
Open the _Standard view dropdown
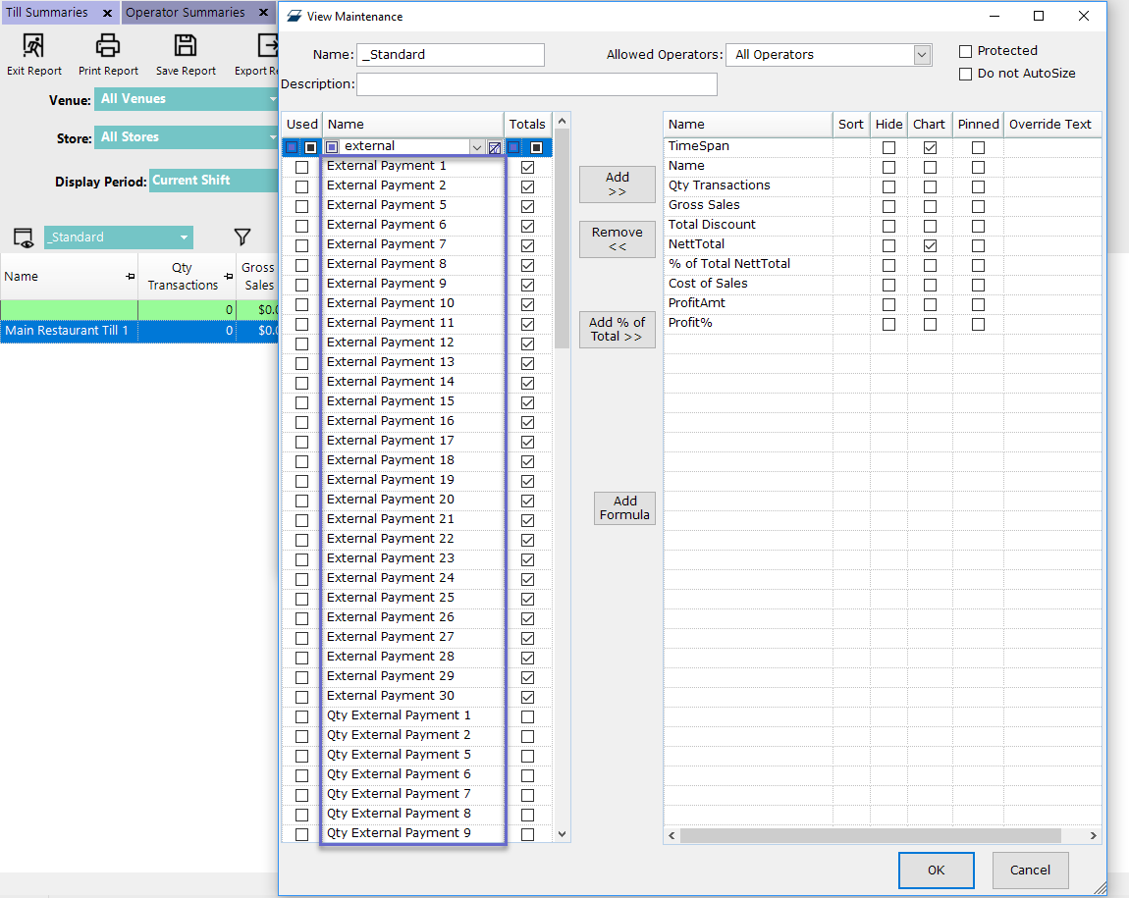184,238
